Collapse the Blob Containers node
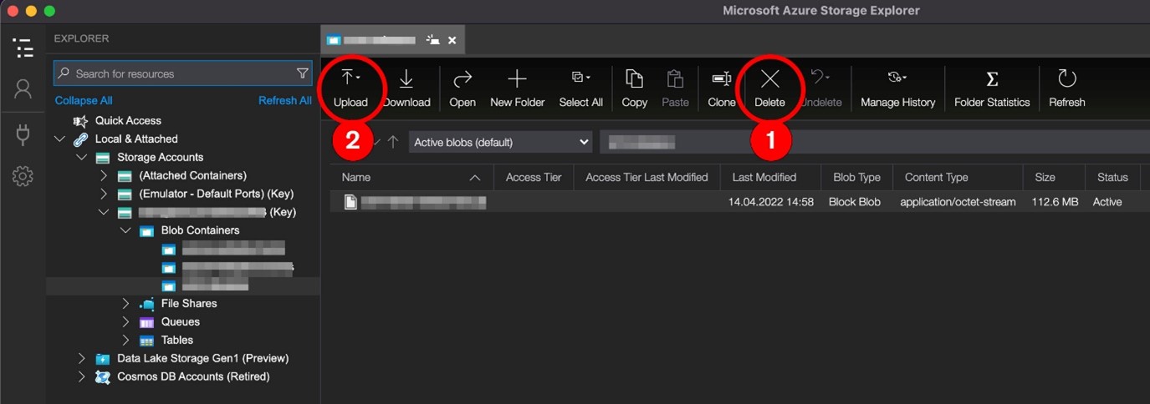This screenshot has width=1150, height=404. coord(125,230)
